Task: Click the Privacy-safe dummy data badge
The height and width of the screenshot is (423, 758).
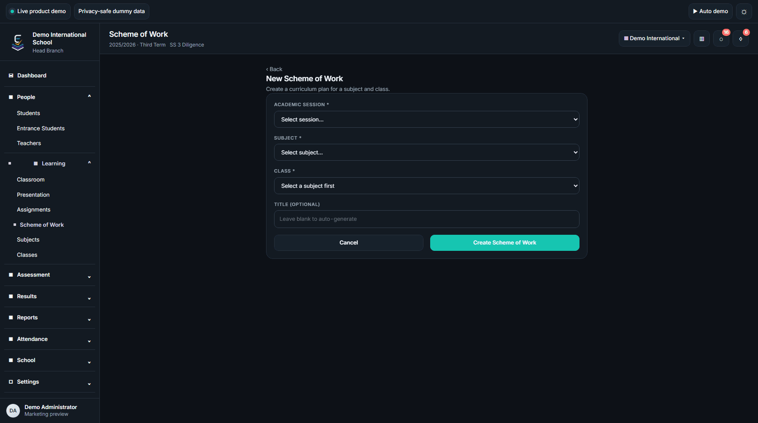Action: pos(112,11)
